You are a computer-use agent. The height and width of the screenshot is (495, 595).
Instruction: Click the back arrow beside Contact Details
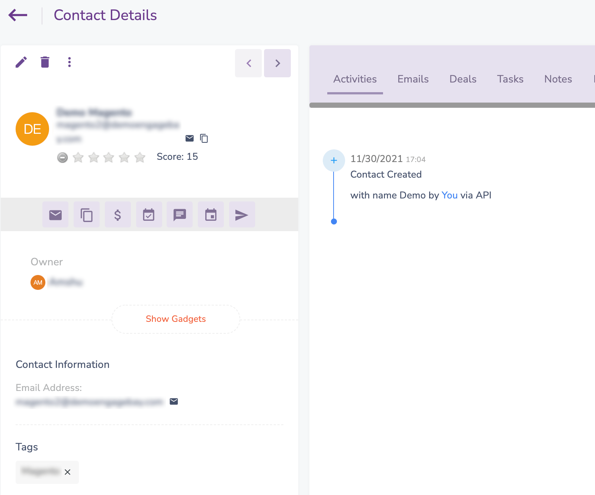[x=18, y=15]
